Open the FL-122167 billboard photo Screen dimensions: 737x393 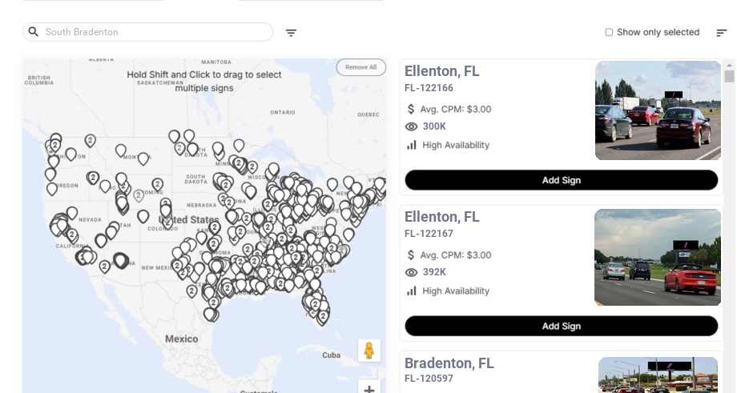[658, 257]
